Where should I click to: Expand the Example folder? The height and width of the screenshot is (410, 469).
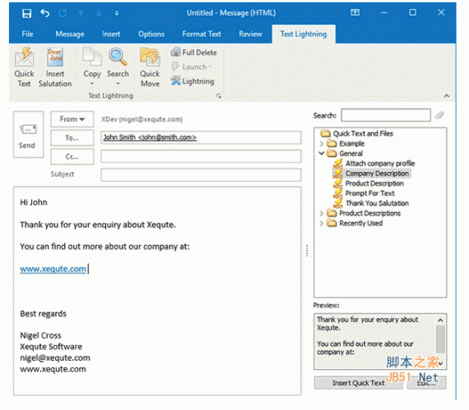coord(321,143)
